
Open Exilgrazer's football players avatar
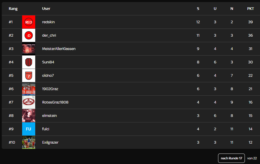pyautogui.click(x=29, y=142)
